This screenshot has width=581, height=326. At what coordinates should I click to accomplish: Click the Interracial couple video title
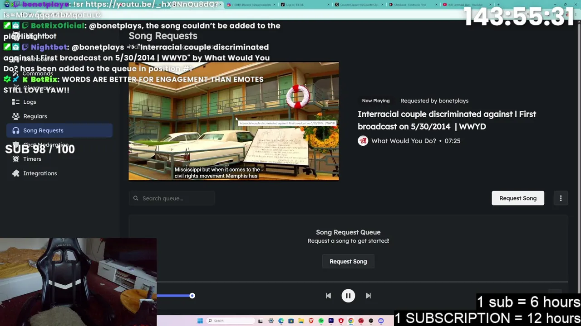click(447, 120)
